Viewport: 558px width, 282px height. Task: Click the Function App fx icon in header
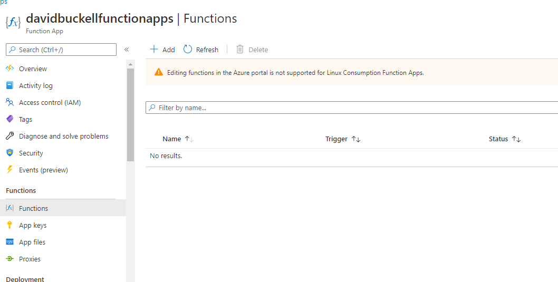13,23
